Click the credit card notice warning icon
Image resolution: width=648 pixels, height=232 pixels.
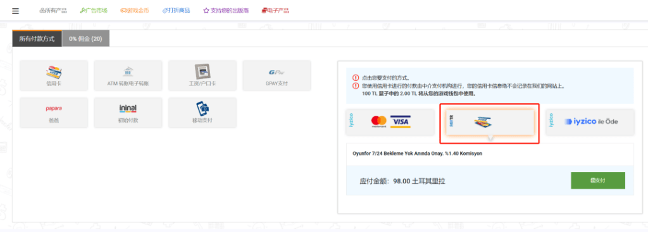pos(356,86)
